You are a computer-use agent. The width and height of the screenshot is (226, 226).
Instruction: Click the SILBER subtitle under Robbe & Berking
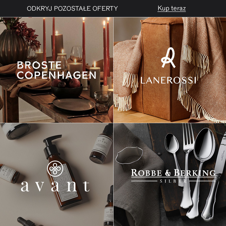coord(173,181)
